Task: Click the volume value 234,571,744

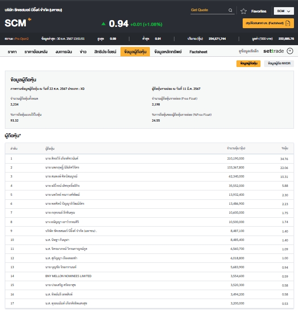Action: click(x=217, y=38)
